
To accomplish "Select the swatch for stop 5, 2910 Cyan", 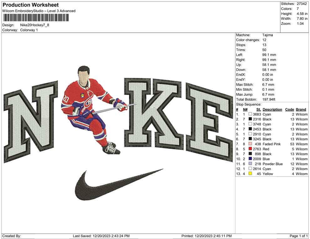I will (x=250, y=134).
